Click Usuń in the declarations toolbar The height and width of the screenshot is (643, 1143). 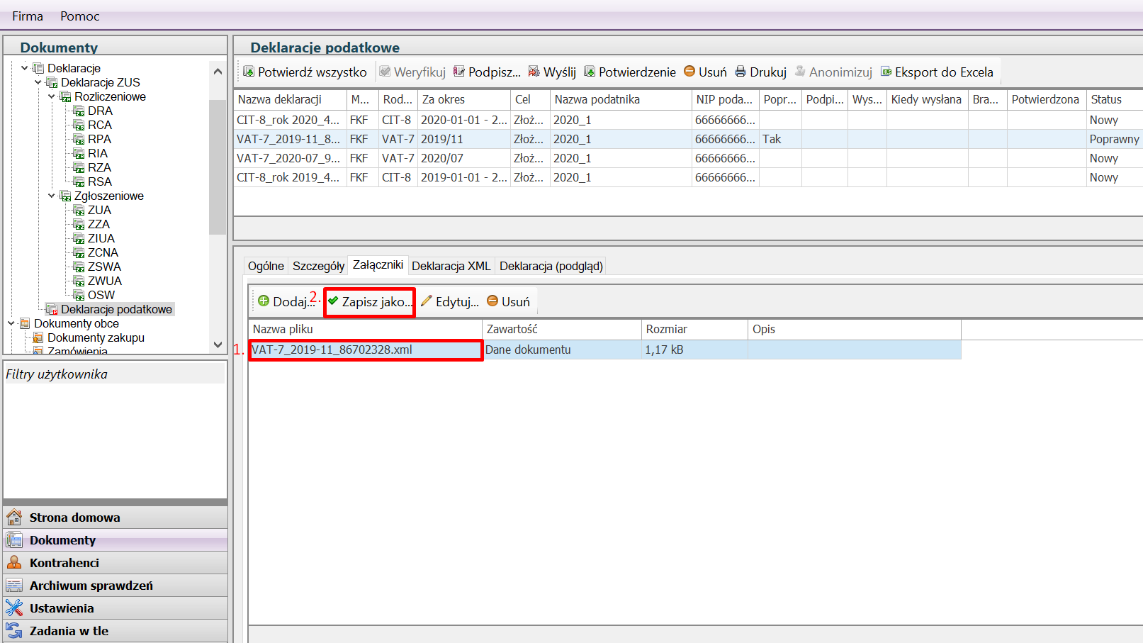pyautogui.click(x=705, y=72)
